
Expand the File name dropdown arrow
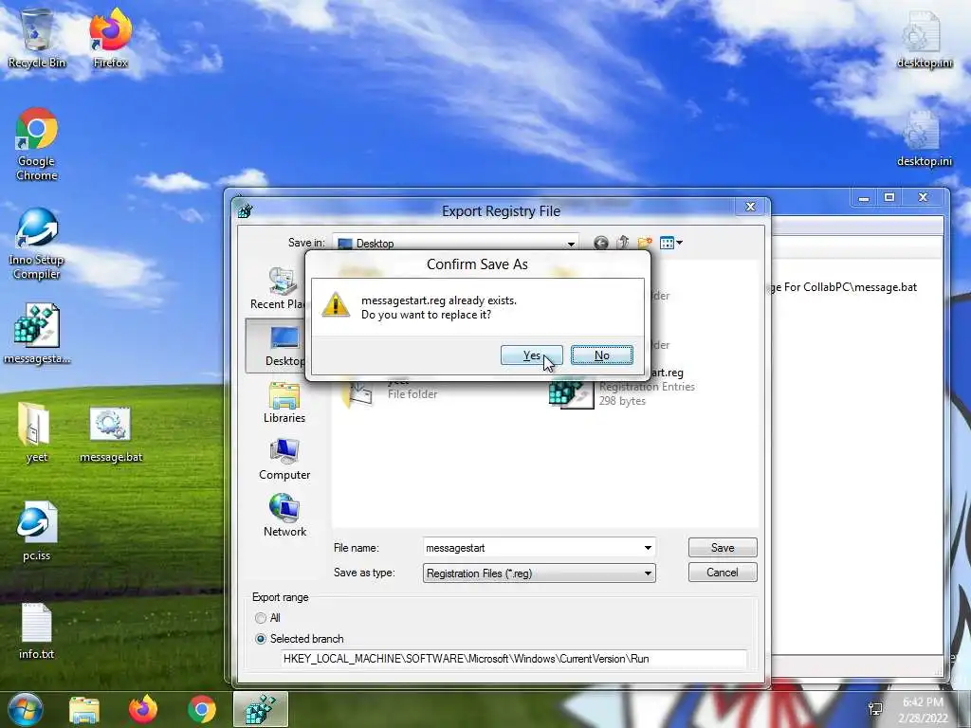tap(648, 548)
